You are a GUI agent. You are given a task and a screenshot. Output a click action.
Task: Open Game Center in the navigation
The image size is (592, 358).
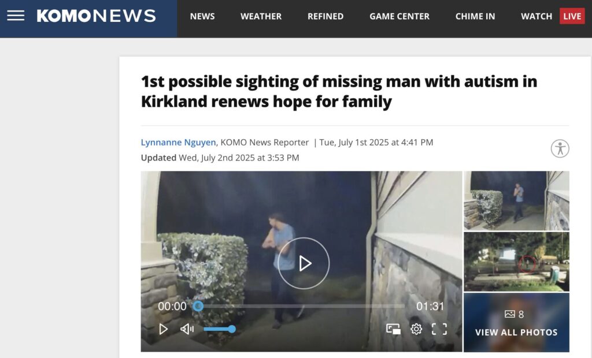point(399,17)
